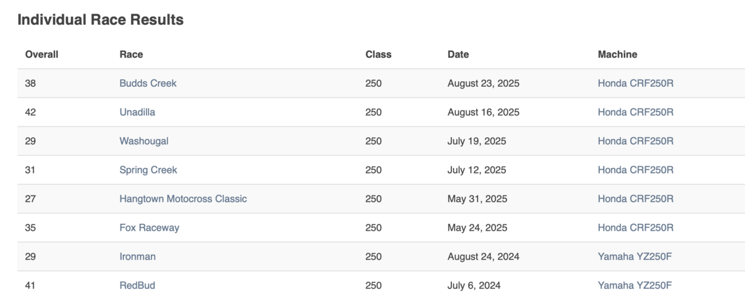The height and width of the screenshot is (307, 745).
Task: Open Hangtown Motocross Classic race link
Action: click(x=183, y=199)
